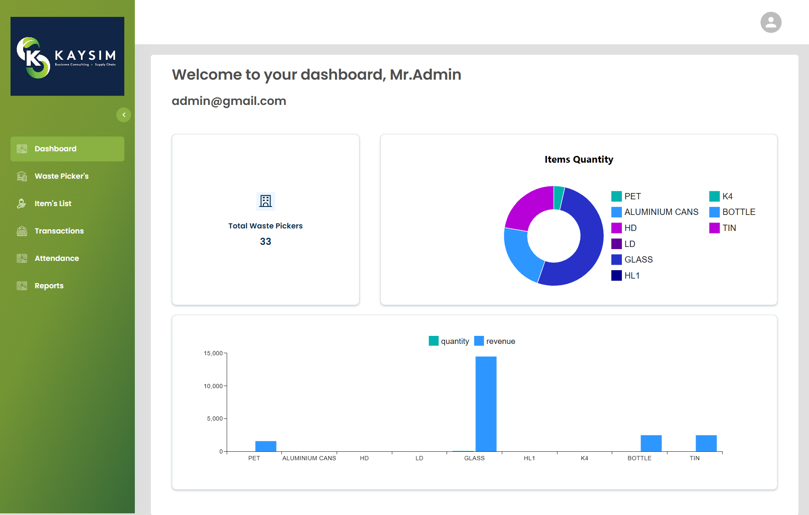This screenshot has height=515, width=809.
Task: Click the tall GLASS revenue bar
Action: point(486,403)
